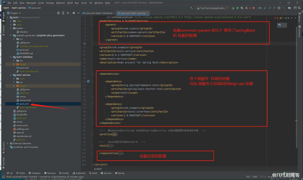The width and height of the screenshot is (303, 180).
Task: Toggle the Favorites side panel
Action: (3, 163)
